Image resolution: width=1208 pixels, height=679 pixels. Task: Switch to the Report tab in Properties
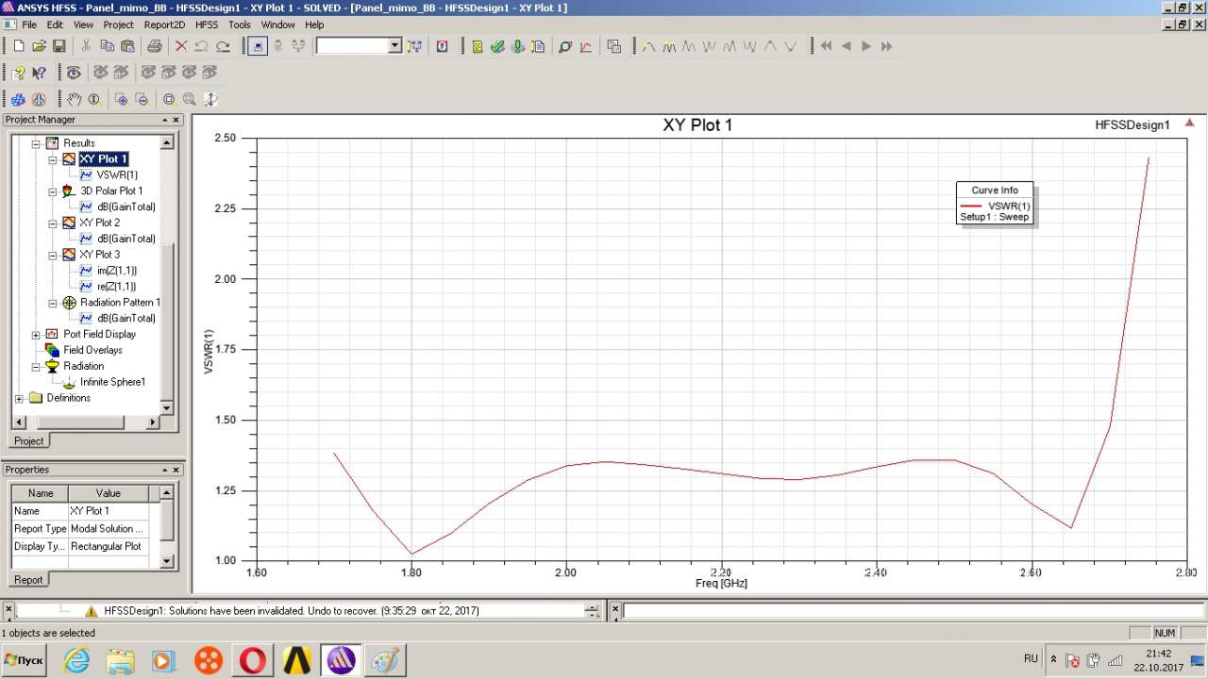28,580
